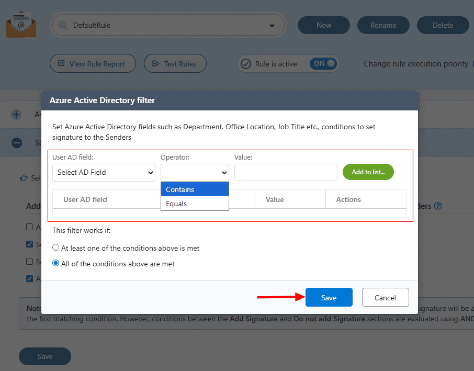Click Save button in filter dialog

point(329,297)
